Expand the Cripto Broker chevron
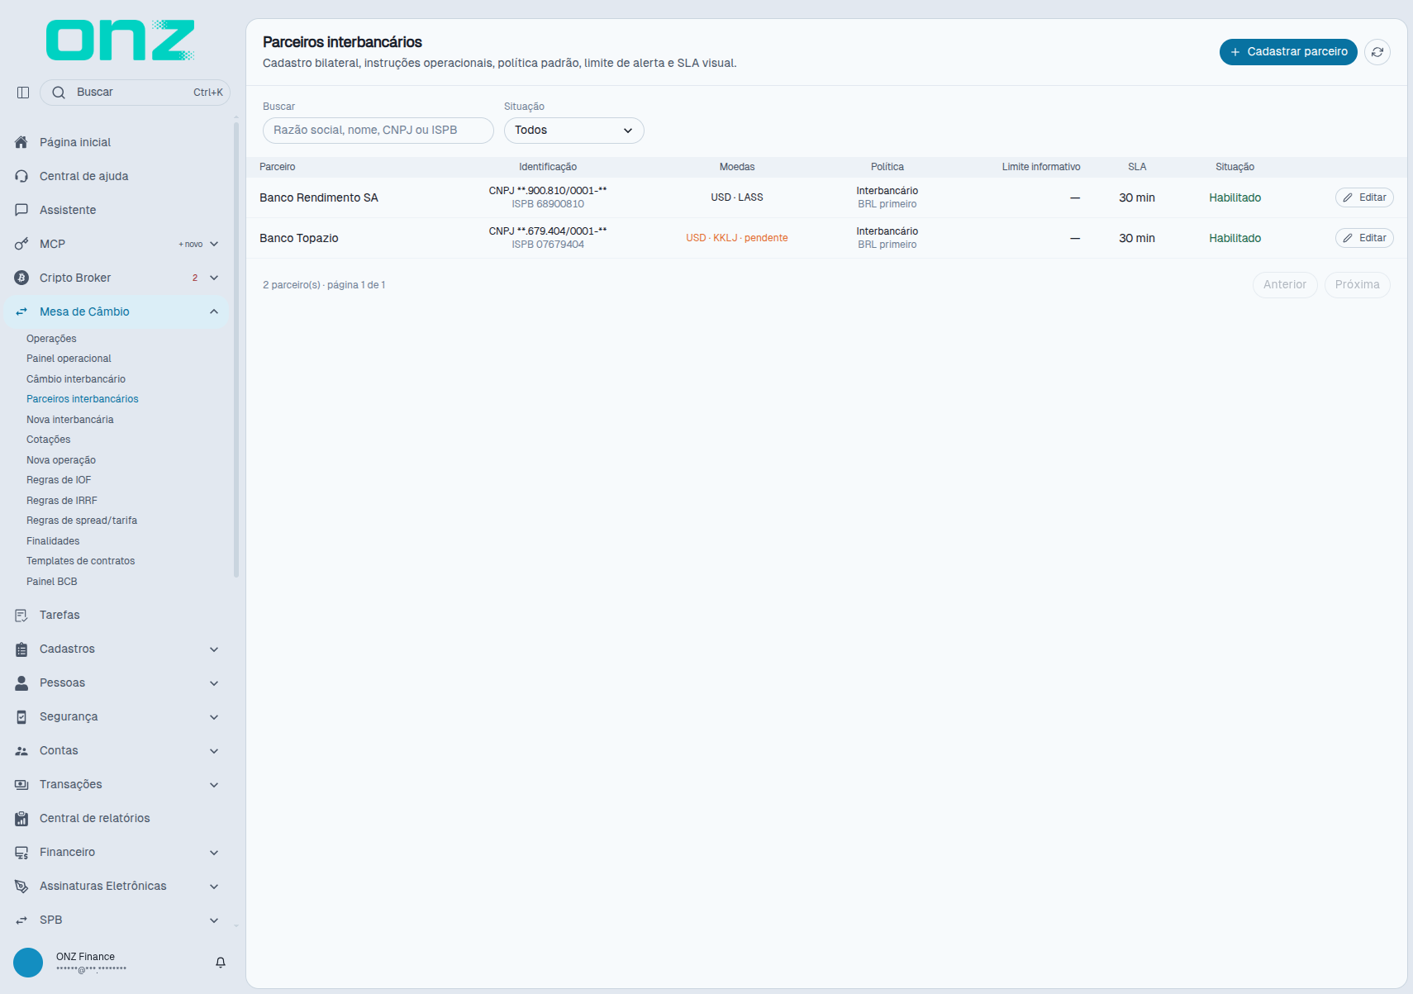 pyautogui.click(x=214, y=278)
